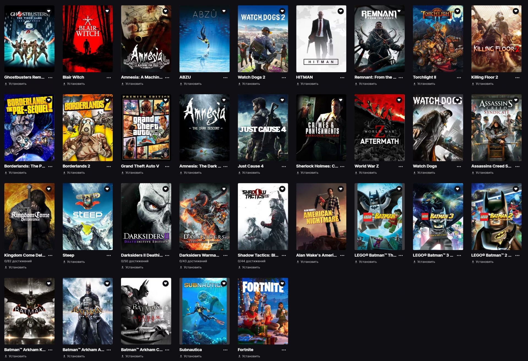Click install download icon under ABZU

pos(181,84)
